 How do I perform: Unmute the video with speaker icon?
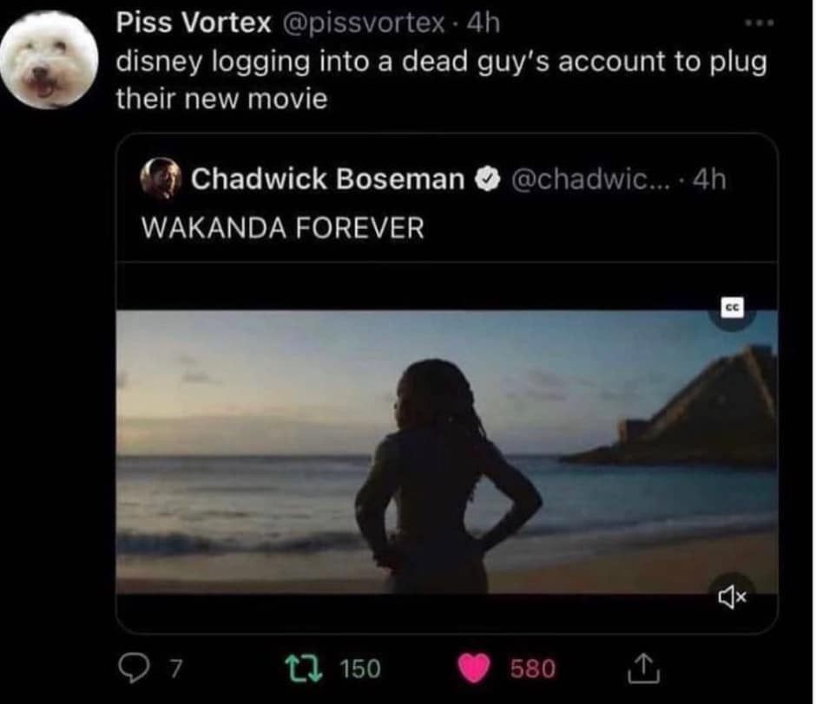coord(734,596)
